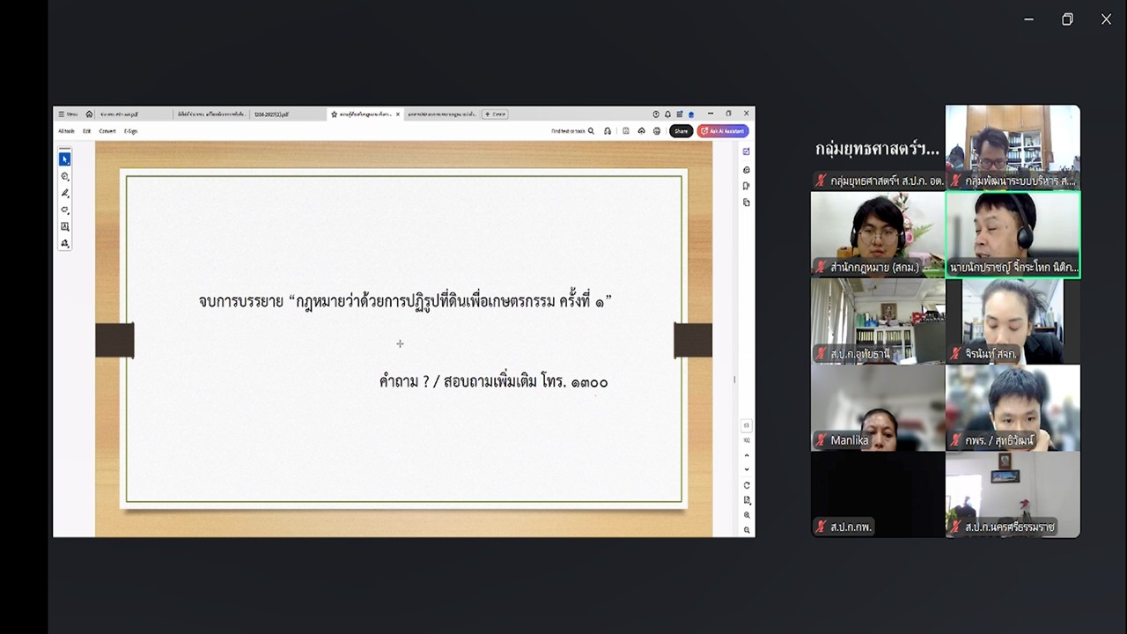Click the find text or tools search icon
1127x634 pixels.
pyautogui.click(x=592, y=130)
